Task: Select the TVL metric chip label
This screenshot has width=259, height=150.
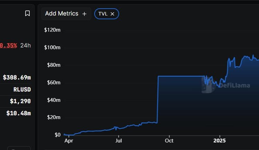Action: 103,14
